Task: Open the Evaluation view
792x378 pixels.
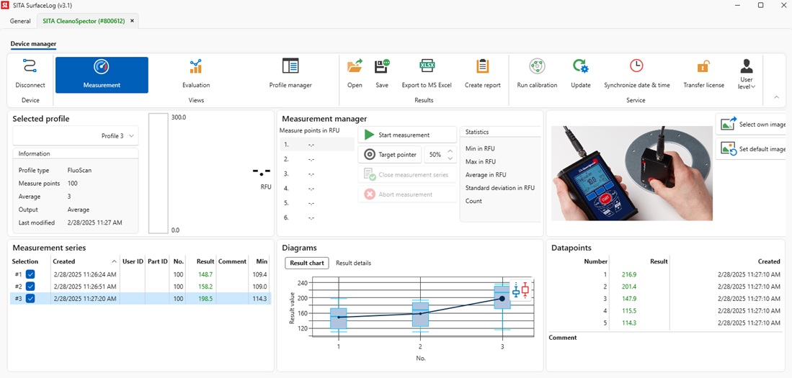Action: (196, 68)
